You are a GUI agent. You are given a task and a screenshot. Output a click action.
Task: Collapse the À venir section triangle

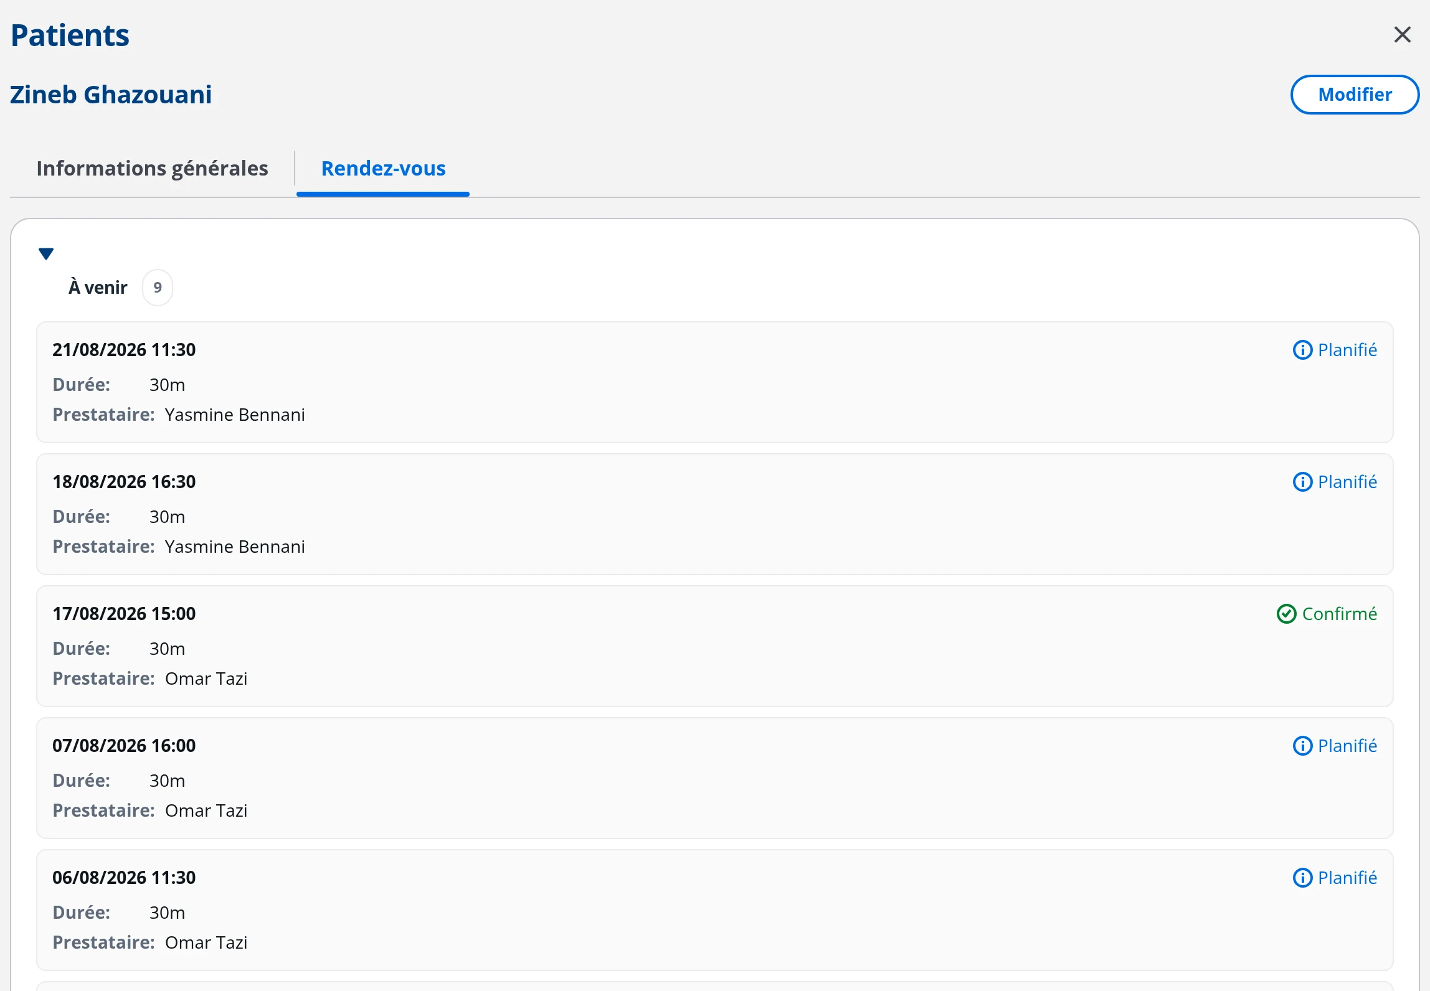coord(46,253)
